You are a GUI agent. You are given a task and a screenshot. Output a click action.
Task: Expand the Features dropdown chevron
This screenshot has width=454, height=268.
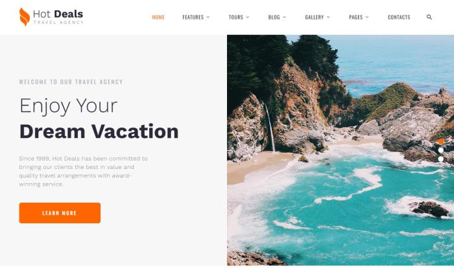[x=208, y=17]
